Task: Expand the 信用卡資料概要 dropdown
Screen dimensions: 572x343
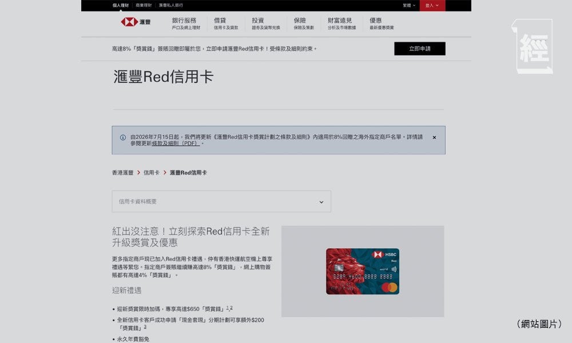Action: 221,201
